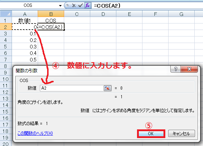Image resolution: width=203 pixels, height=146 pixels.
Task: Click the Name Box showing COS
Action: 28,5
